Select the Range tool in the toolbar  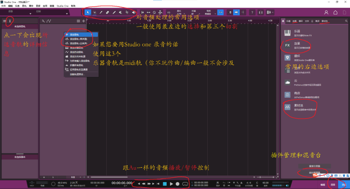click(94, 12)
